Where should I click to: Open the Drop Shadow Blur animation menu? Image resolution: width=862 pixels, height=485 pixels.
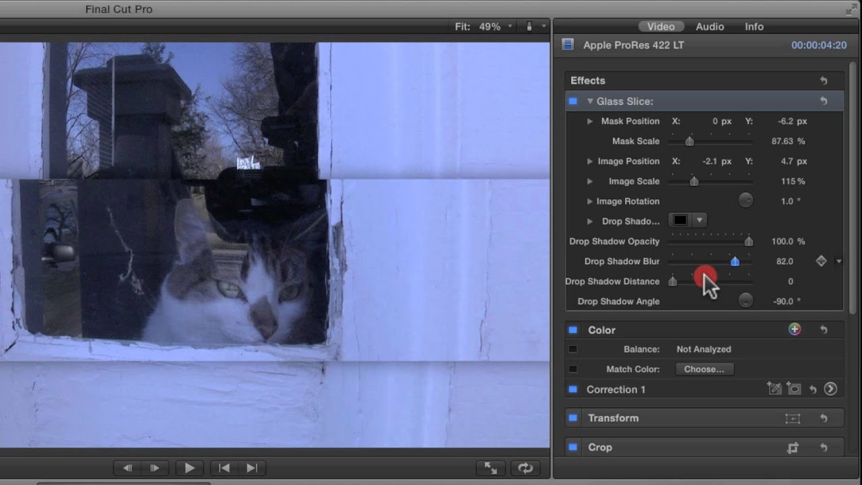tap(839, 261)
